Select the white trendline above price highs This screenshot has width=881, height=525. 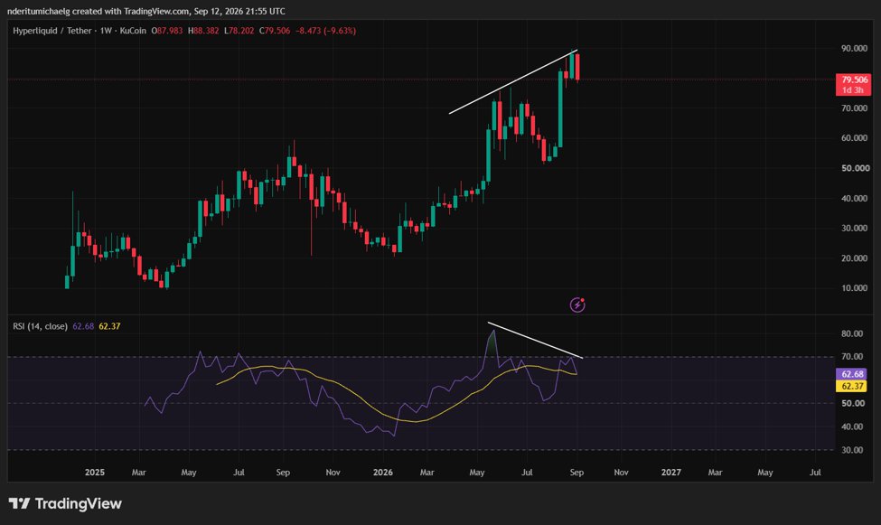click(x=513, y=82)
